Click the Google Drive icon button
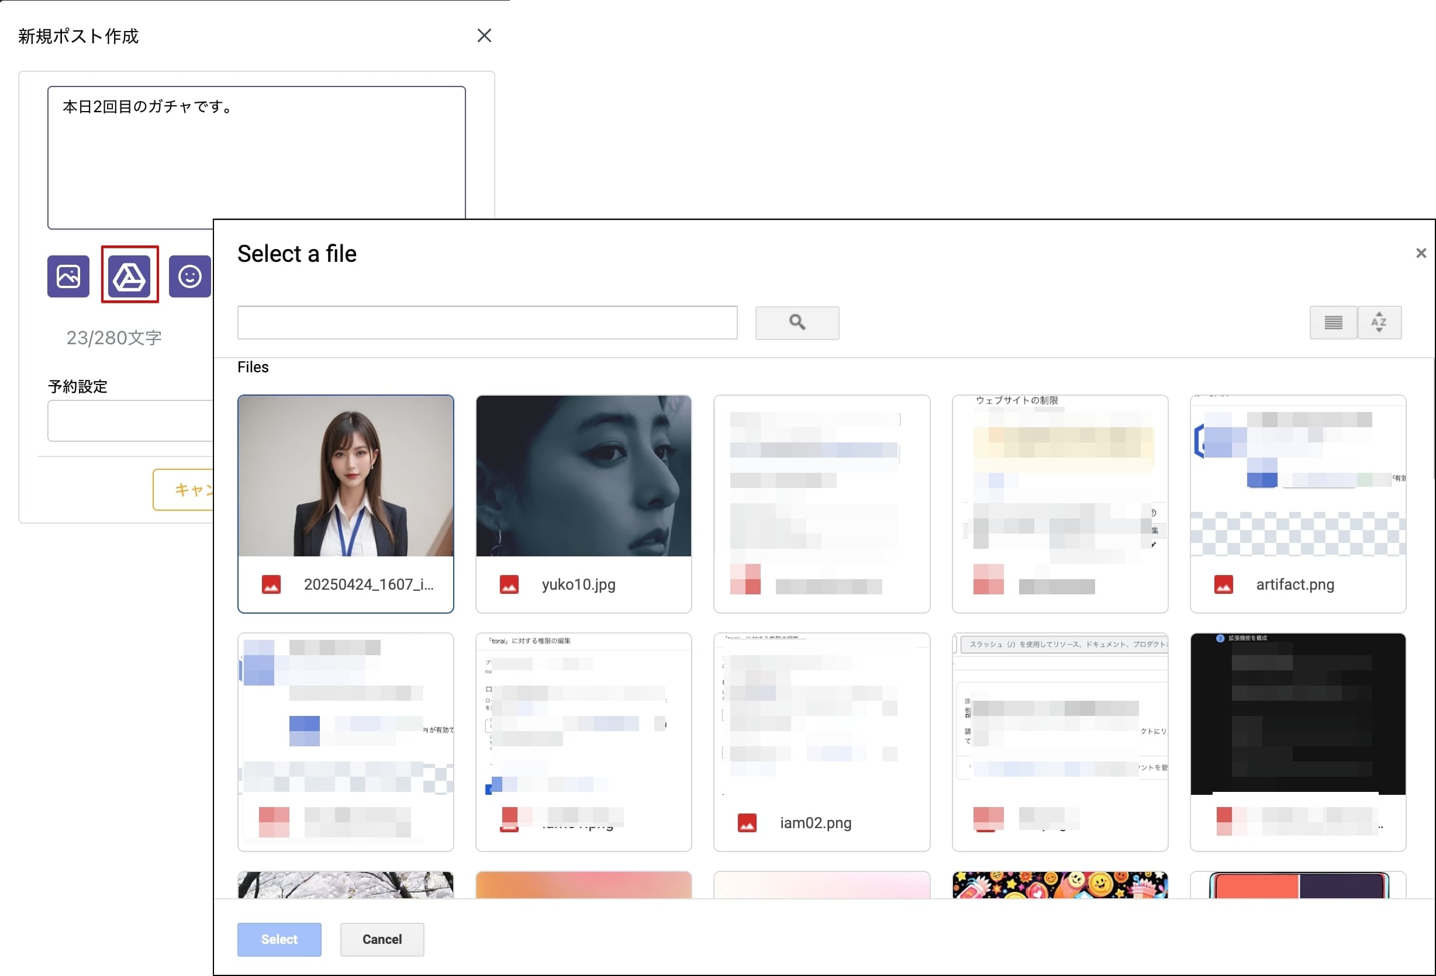 (129, 276)
